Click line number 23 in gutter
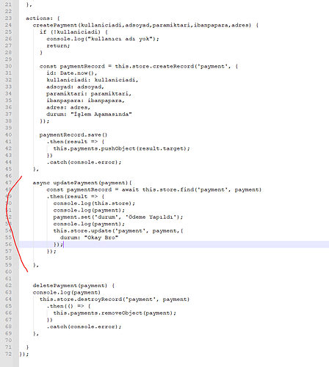Viewport: 329px width, 367px height. point(8,18)
